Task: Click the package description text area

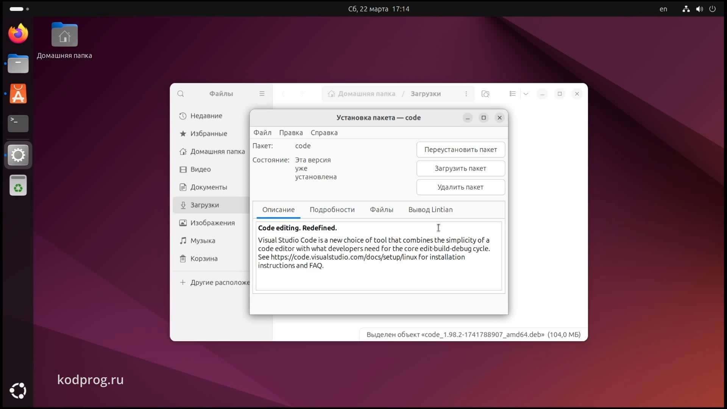Action: (379, 256)
